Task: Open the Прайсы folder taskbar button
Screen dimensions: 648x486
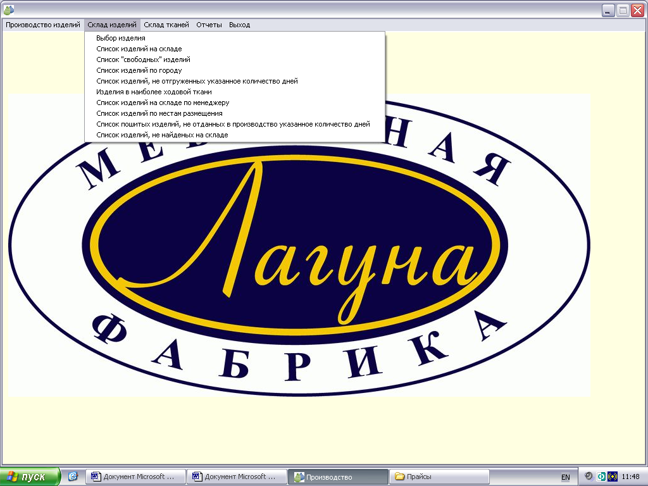Action: [439, 477]
